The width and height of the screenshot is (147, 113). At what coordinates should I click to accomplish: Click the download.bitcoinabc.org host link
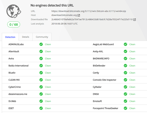tap(64, 15)
